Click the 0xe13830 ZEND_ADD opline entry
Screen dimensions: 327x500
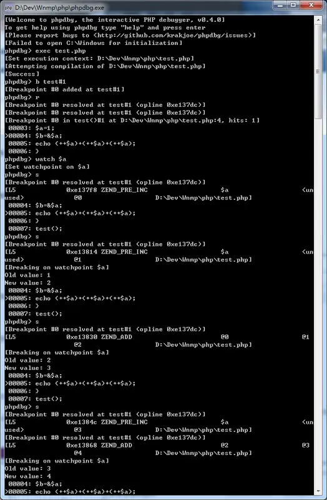[99, 337]
